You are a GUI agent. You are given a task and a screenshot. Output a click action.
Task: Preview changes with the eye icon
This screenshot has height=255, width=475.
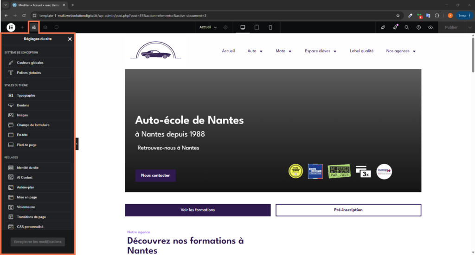pyautogui.click(x=430, y=27)
